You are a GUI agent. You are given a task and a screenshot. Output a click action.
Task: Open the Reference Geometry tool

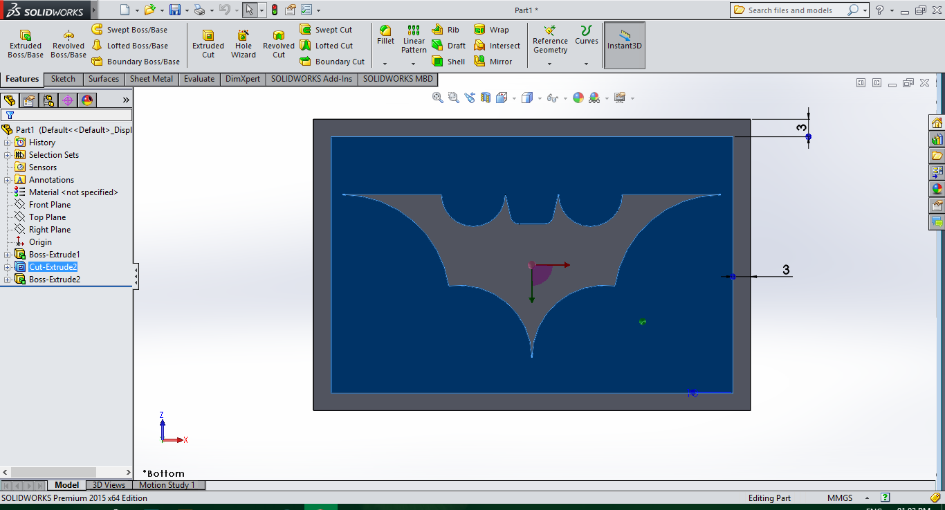click(550, 39)
